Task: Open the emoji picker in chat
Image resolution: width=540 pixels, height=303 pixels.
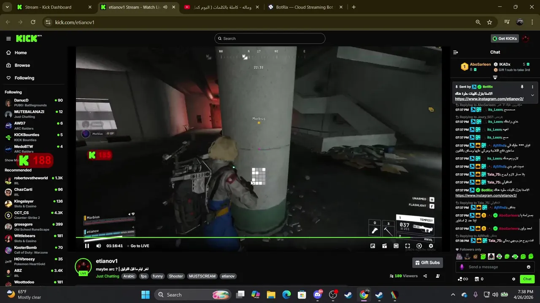Action: (529, 267)
